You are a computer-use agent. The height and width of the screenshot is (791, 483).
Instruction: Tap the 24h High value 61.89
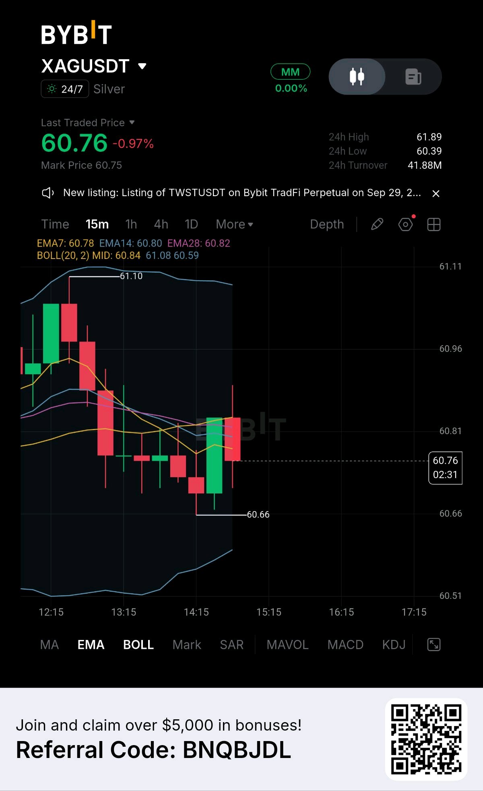pos(429,137)
